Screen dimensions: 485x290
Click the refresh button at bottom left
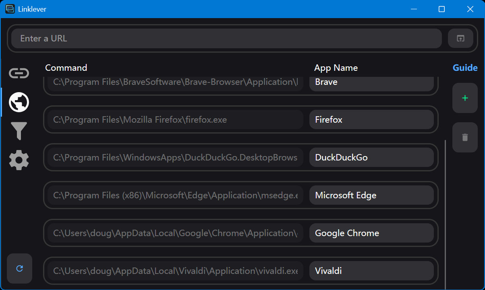19,268
